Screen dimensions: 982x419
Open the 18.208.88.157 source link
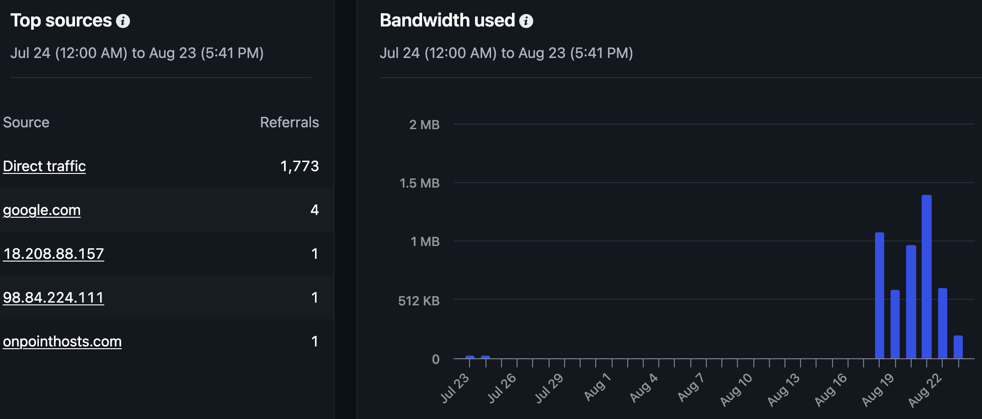[x=53, y=254]
